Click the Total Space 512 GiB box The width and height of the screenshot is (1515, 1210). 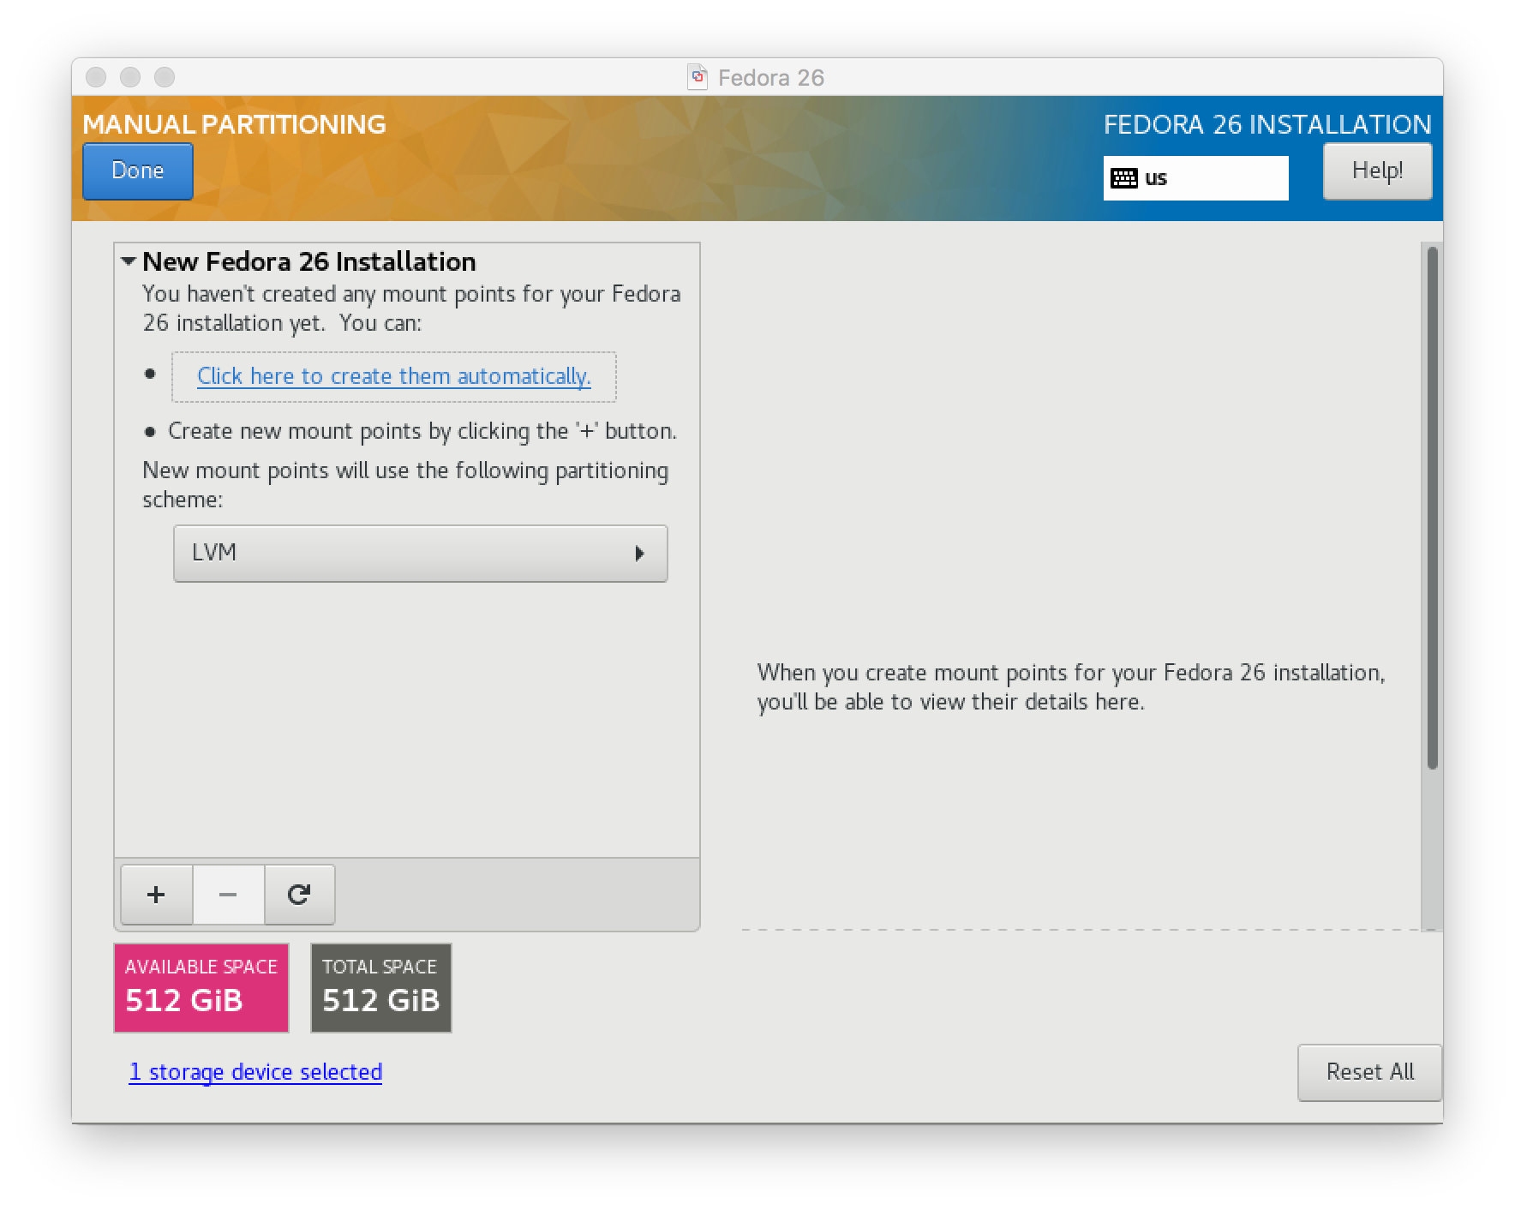click(381, 988)
